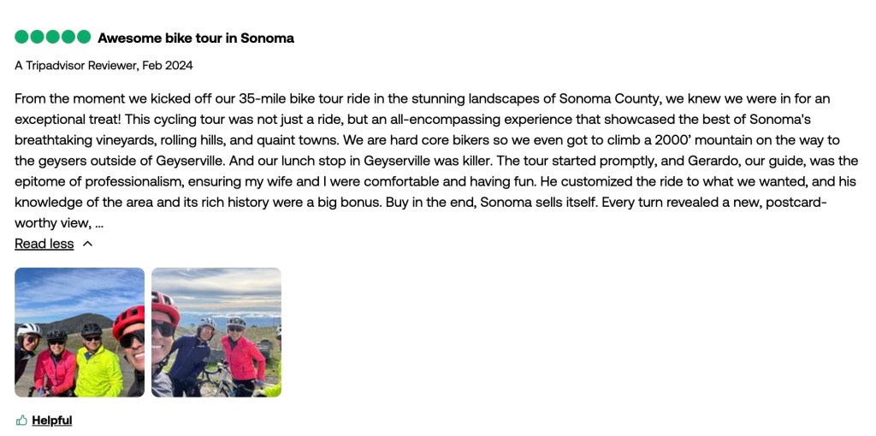Collapse the review with the up chevron
This screenshot has width=876, height=436.
[x=87, y=244]
